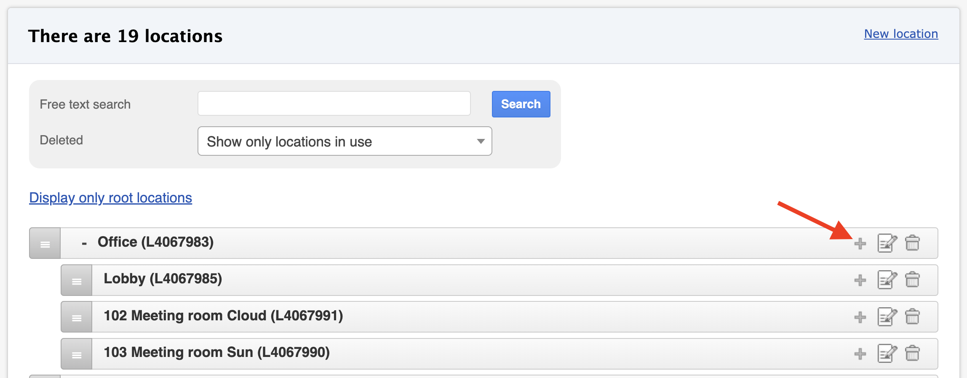Edit 102 Meeting room Cloud location
Screen dimensions: 967x378
click(887, 317)
